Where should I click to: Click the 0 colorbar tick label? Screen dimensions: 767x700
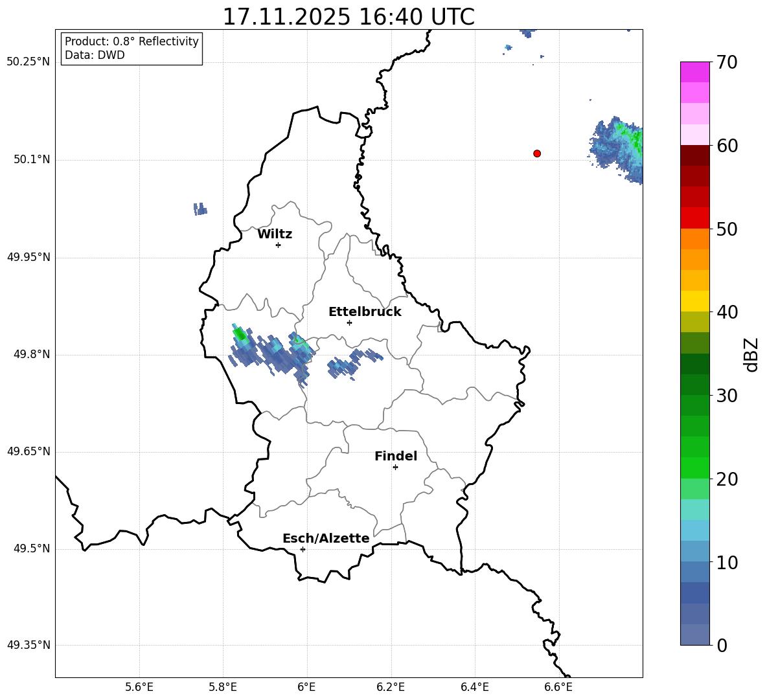722,645
